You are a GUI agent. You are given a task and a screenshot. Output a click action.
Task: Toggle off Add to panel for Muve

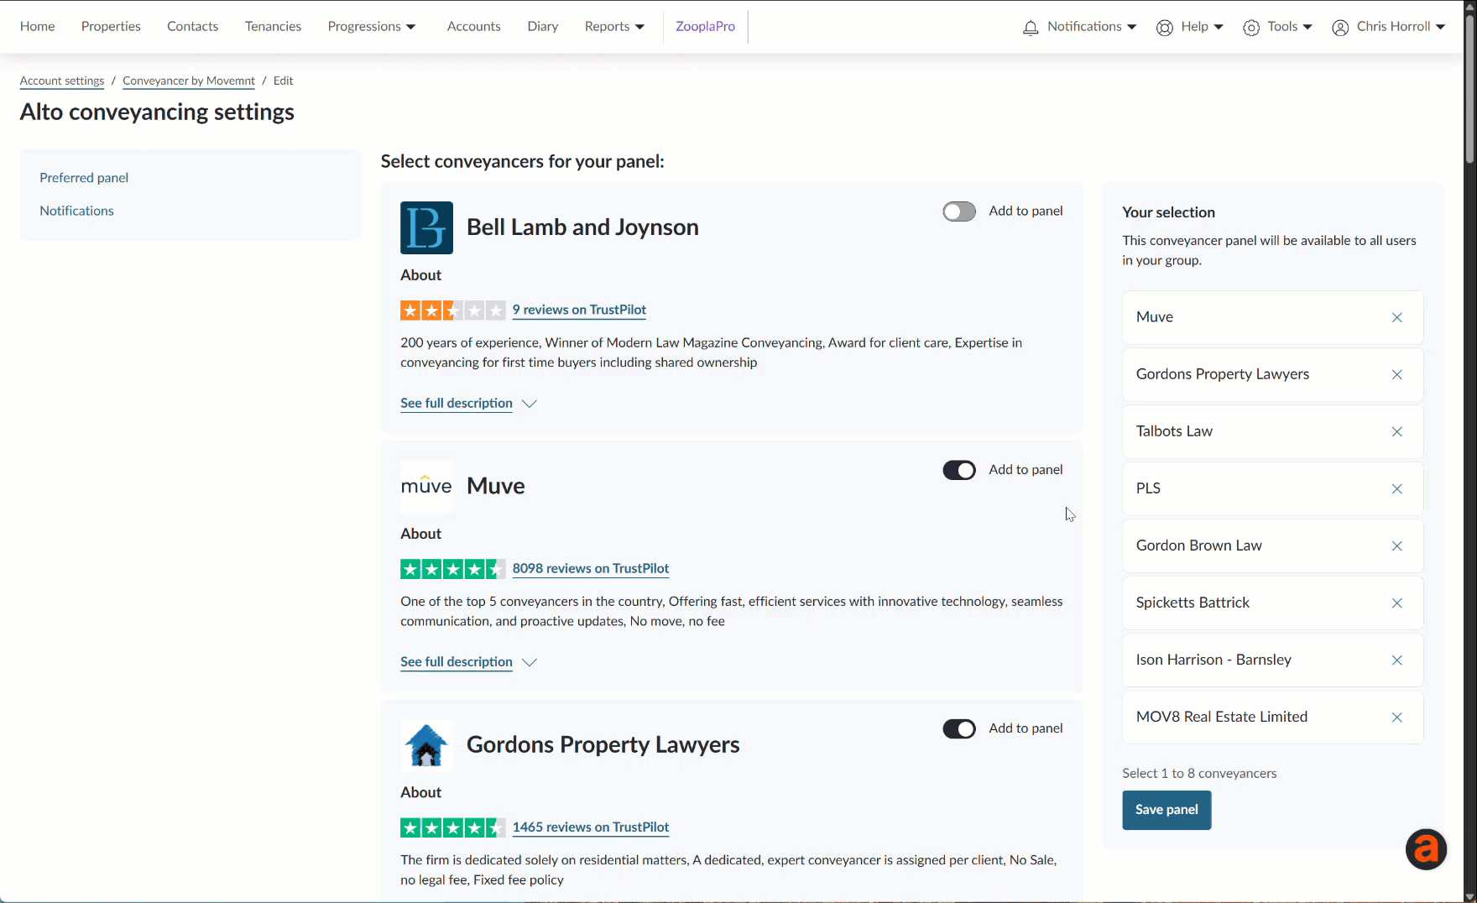pos(959,470)
